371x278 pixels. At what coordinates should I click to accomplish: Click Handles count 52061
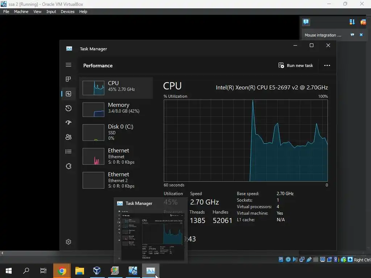click(x=222, y=220)
